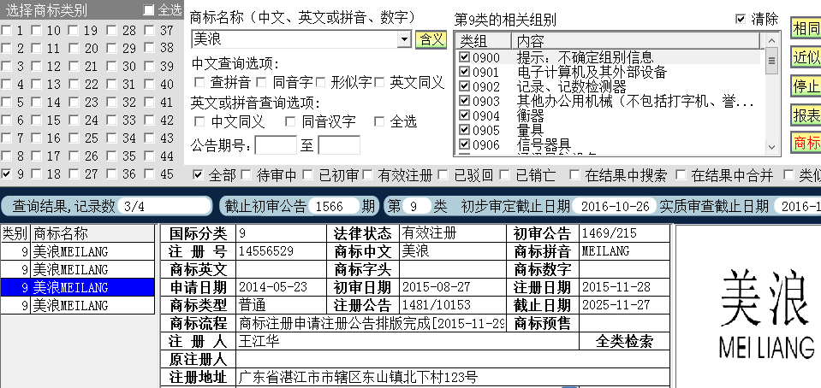Enable 在结果中合并 option
The image size is (821, 388).
coord(681,174)
